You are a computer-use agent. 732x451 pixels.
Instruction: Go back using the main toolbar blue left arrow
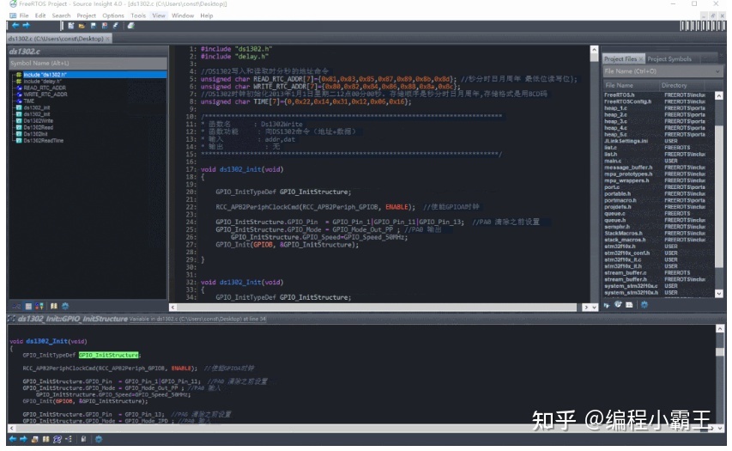[15, 26]
